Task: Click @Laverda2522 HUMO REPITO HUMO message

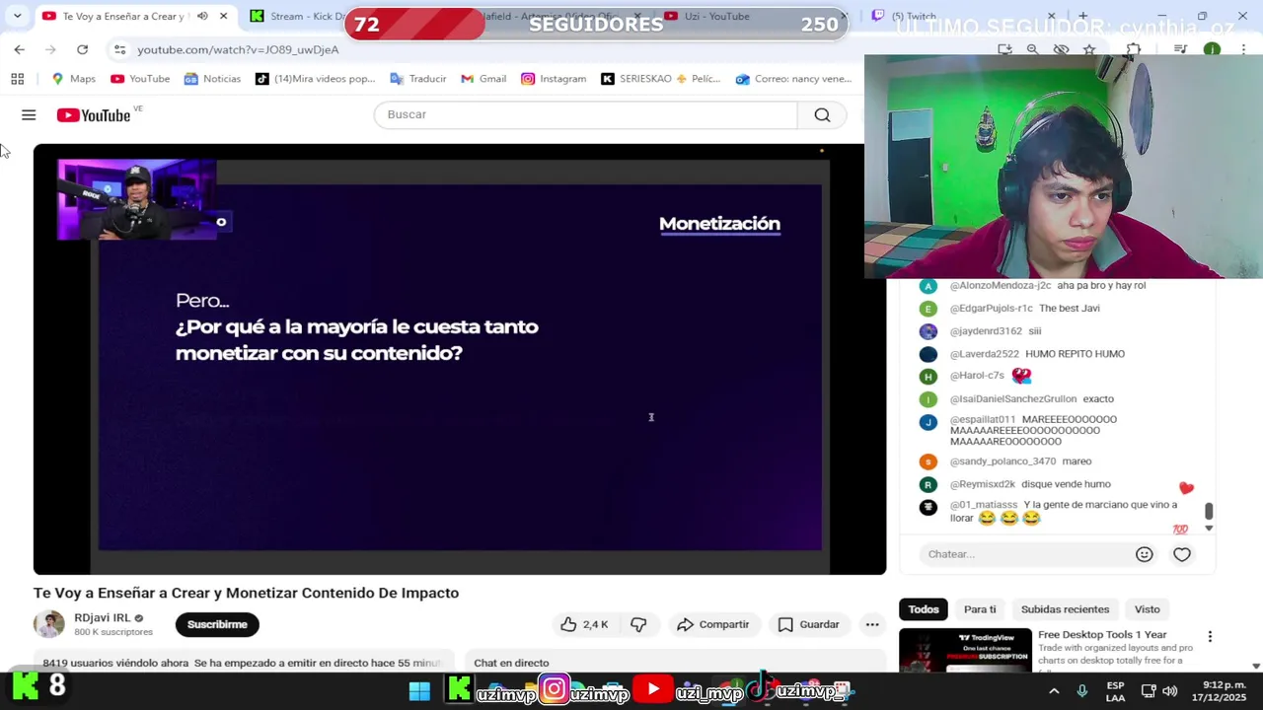Action: pos(1022,354)
